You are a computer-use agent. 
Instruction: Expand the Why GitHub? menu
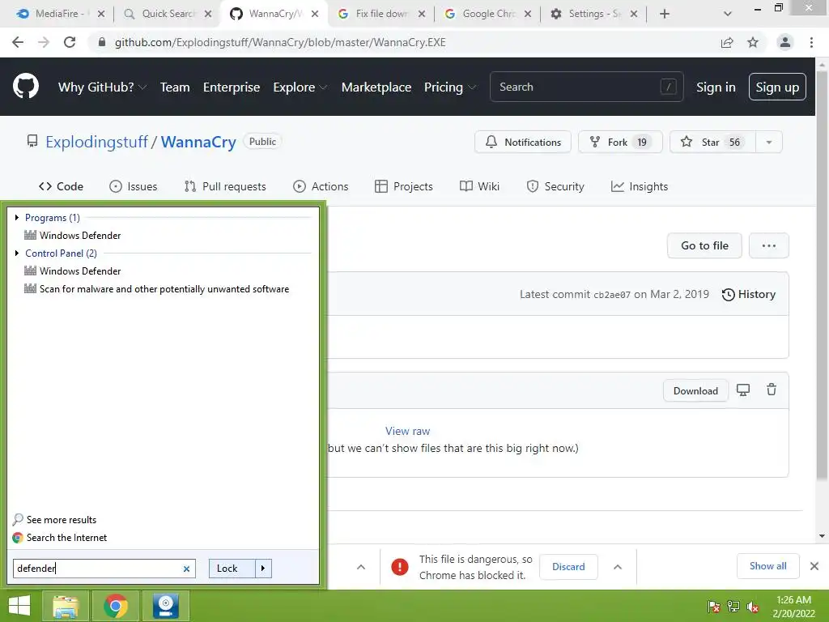pos(101,87)
